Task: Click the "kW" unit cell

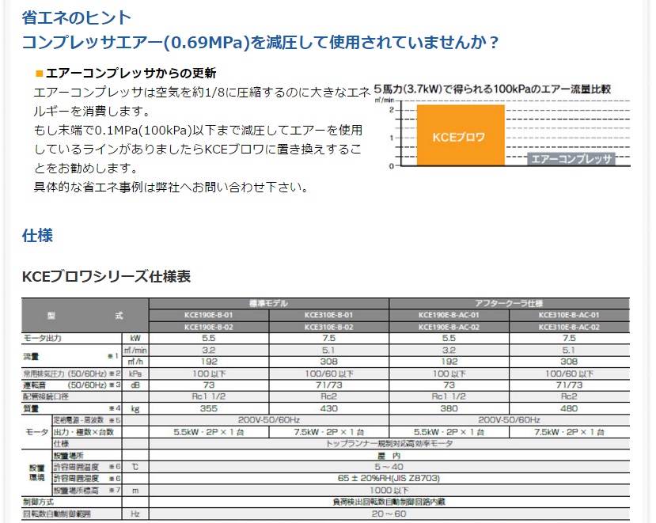Action: tap(135, 338)
